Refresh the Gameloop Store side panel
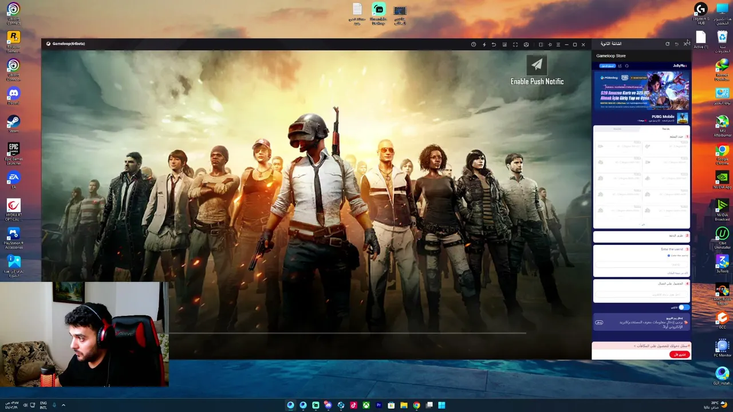 point(667,44)
